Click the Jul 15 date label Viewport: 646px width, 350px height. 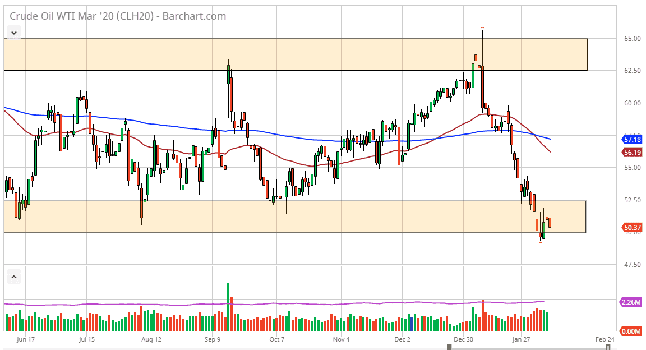pos(86,340)
